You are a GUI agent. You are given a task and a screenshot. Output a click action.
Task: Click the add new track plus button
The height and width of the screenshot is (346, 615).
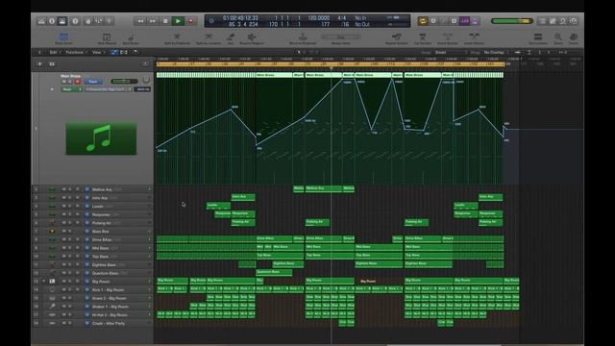pos(39,64)
